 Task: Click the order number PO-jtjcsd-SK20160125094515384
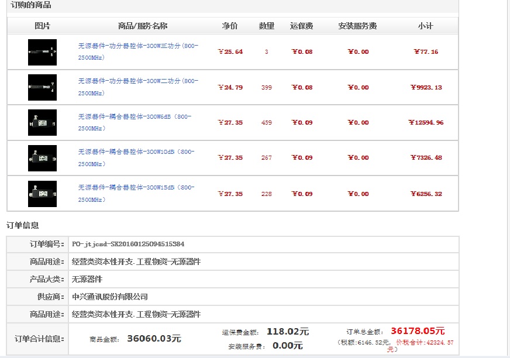point(128,244)
